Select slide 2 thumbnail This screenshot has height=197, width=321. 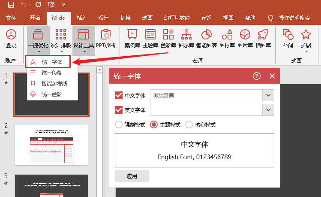51,145
